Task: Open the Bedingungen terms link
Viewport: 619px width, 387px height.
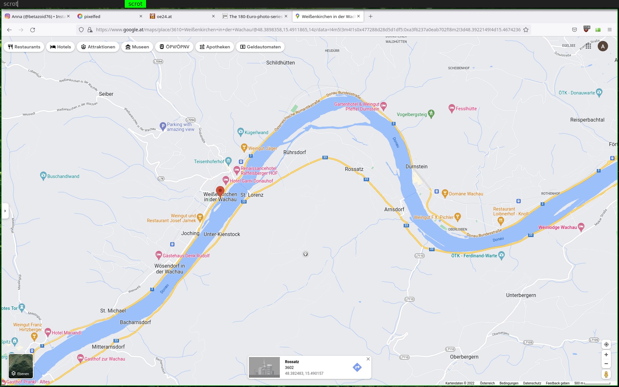Action: (x=509, y=383)
